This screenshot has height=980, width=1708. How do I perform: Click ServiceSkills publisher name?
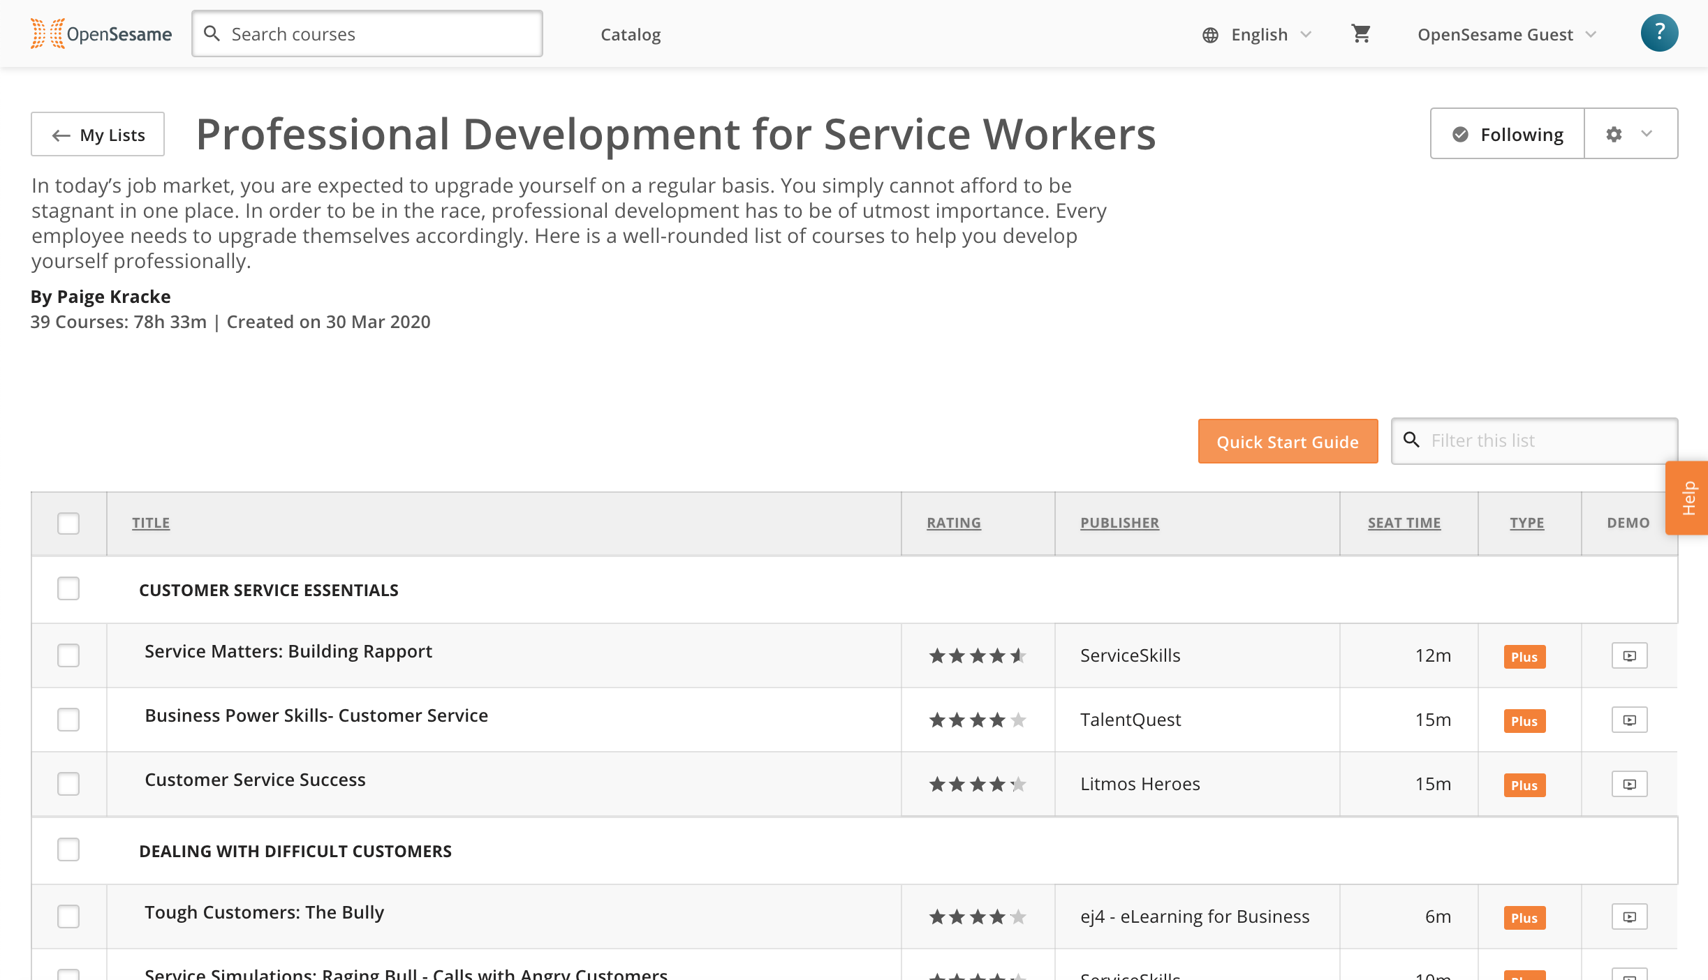tap(1131, 655)
